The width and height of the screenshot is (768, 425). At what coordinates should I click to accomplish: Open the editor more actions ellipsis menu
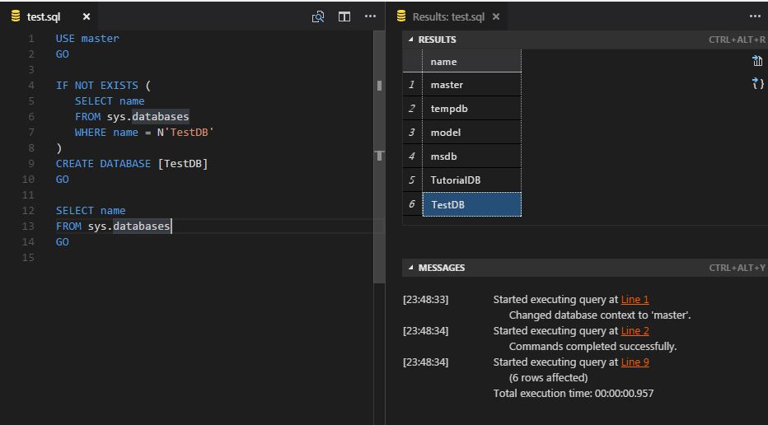(370, 16)
